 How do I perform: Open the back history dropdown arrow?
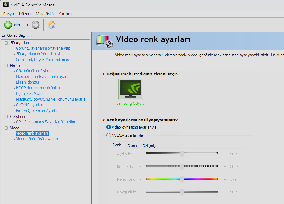click(x=27, y=25)
